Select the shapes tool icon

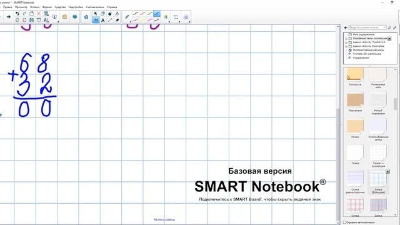pos(102,14)
